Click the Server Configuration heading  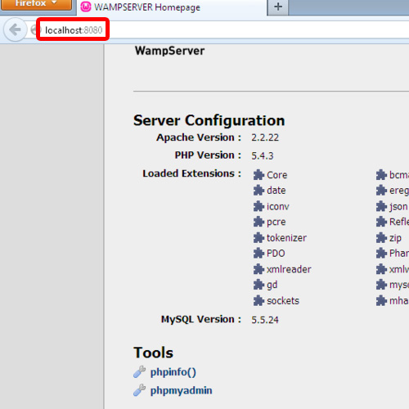(209, 120)
